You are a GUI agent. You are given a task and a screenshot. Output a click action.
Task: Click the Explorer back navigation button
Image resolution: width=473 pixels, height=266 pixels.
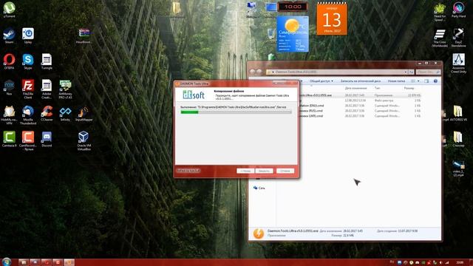coord(253,72)
